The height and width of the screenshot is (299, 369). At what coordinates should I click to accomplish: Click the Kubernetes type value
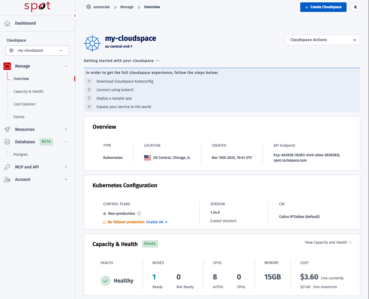113,158
